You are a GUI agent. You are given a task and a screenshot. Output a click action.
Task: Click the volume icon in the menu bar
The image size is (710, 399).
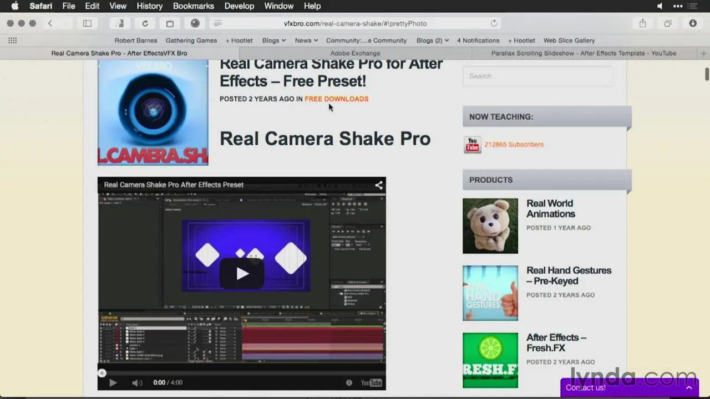[660, 6]
